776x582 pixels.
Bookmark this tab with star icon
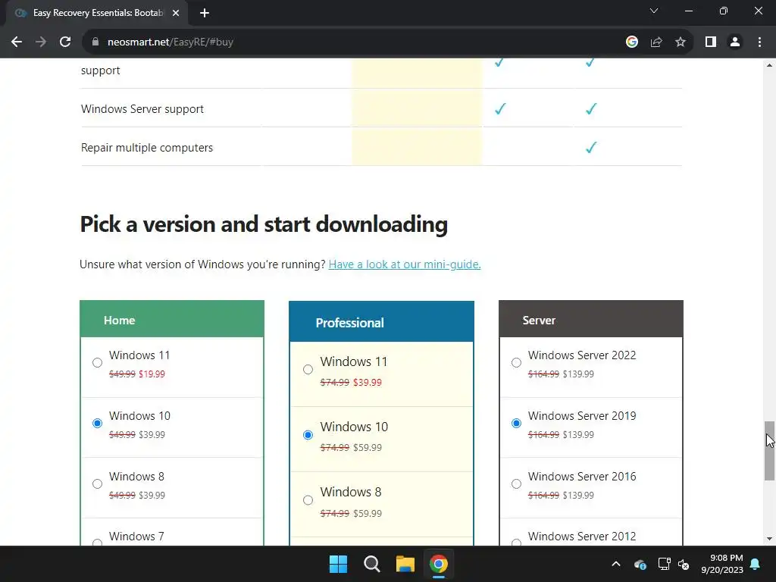(x=681, y=42)
